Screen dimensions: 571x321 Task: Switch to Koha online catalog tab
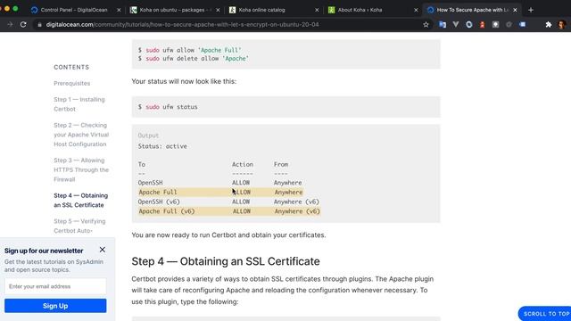(272, 10)
